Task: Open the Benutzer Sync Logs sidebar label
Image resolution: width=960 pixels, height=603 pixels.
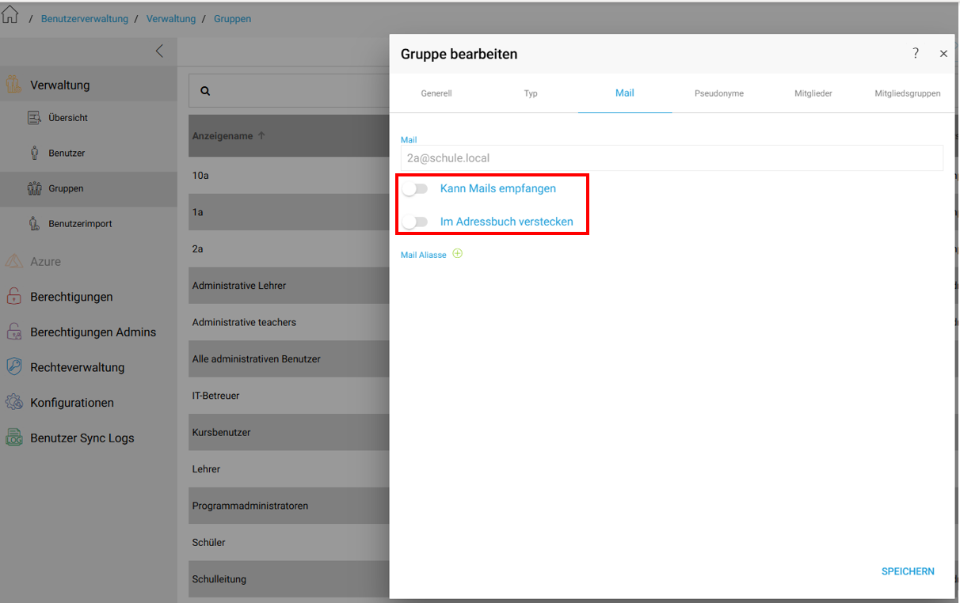Action: 82,438
